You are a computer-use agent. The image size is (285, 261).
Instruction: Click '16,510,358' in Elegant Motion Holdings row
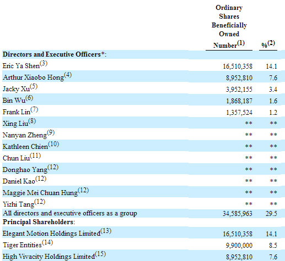coord(238,234)
